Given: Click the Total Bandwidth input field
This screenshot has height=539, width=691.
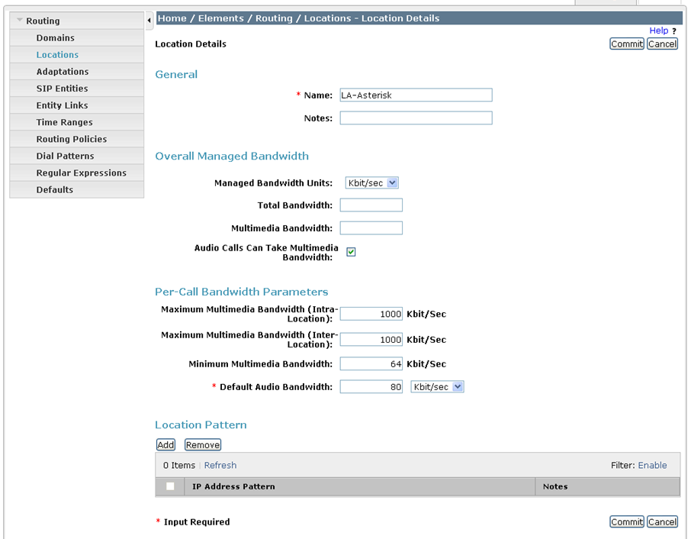Looking at the screenshot, I should (371, 205).
